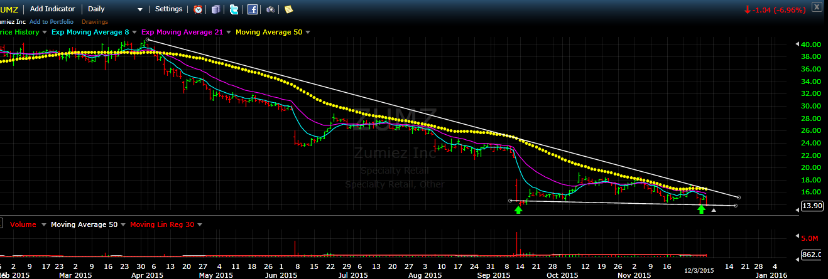828x279 pixels.
Task: Open the chart Settings
Action: click(x=168, y=9)
